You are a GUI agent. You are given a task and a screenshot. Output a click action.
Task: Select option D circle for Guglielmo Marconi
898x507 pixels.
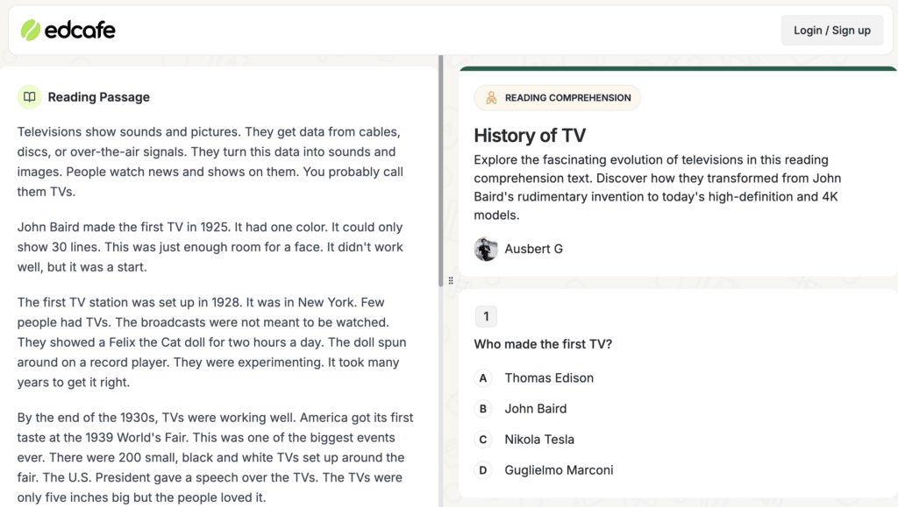pyautogui.click(x=483, y=470)
